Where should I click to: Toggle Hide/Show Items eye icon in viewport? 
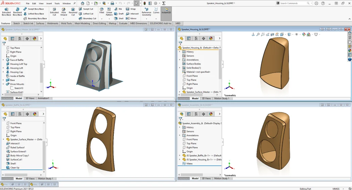click(296, 34)
